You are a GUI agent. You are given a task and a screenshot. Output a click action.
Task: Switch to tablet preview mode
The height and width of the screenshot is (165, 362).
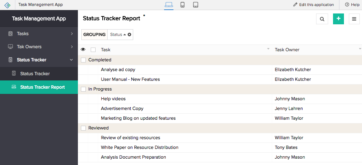click(196, 5)
